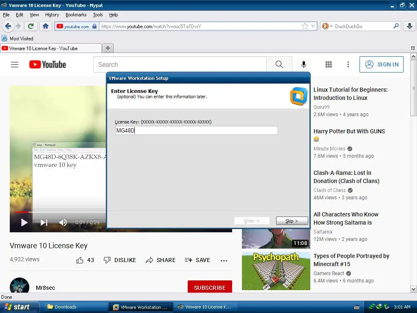Click the red video progress bar

[22, 212]
